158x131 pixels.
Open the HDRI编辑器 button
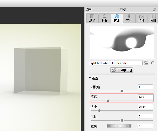pyautogui.click(x=122, y=70)
